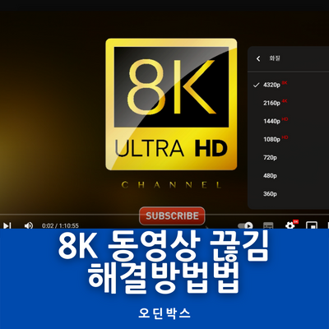Click the 화질 menu title
This screenshot has height=329, width=329.
(x=275, y=58)
